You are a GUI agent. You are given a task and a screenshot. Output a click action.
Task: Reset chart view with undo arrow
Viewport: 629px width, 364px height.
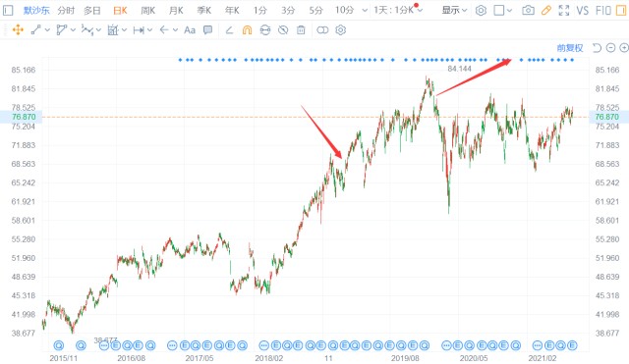597,48
